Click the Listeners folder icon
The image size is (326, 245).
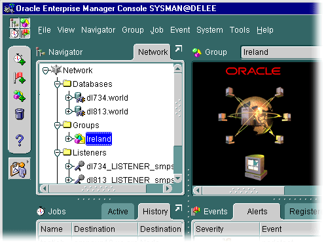tap(67, 152)
